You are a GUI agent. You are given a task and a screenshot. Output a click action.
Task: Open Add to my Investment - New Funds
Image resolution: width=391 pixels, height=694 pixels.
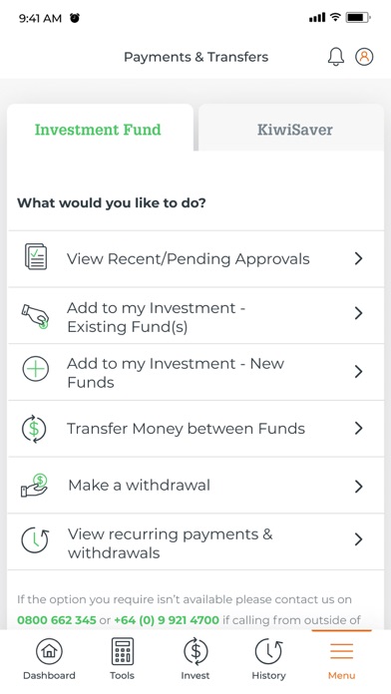click(x=195, y=372)
